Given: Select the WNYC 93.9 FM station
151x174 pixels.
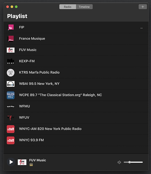Looking at the screenshot, I should click(76, 140).
